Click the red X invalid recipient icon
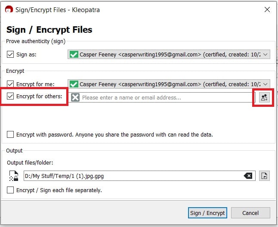This screenshot has height=227, width=278. click(x=75, y=97)
